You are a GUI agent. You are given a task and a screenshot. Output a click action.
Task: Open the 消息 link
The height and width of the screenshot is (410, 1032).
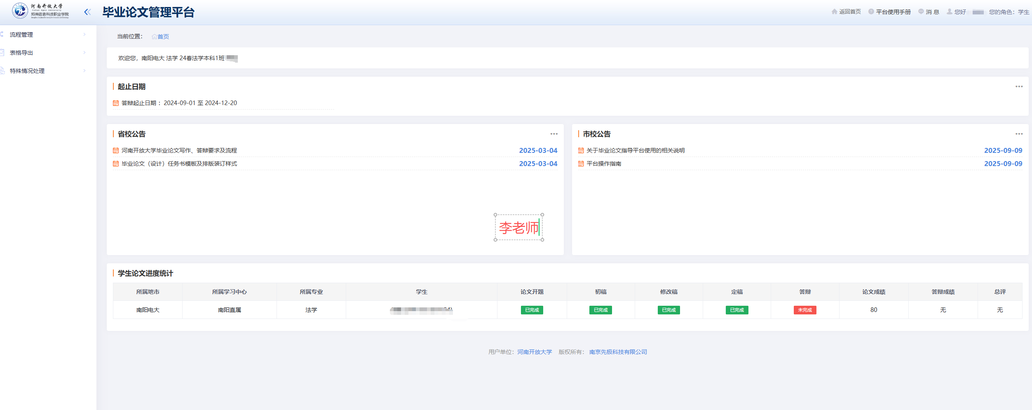point(932,12)
